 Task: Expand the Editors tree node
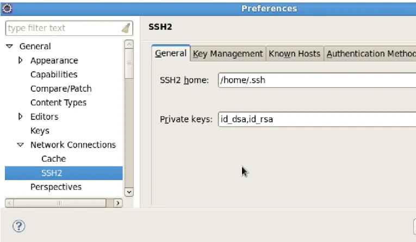(21, 117)
